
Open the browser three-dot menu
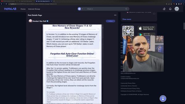click(x=184, y=4)
